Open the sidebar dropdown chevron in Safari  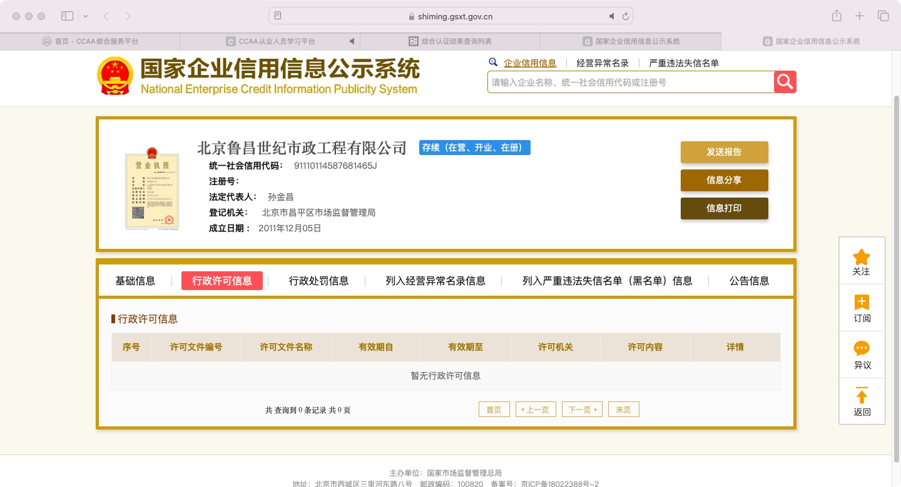[85, 16]
